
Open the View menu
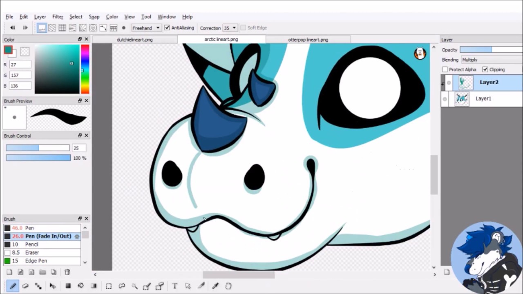(x=130, y=17)
